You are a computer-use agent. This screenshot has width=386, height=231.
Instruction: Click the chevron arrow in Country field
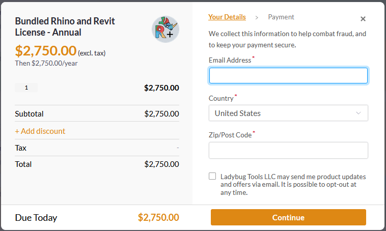tap(359, 113)
